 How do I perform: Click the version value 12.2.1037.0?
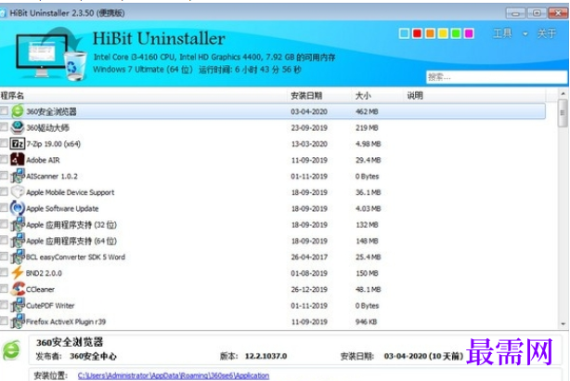tap(266, 356)
